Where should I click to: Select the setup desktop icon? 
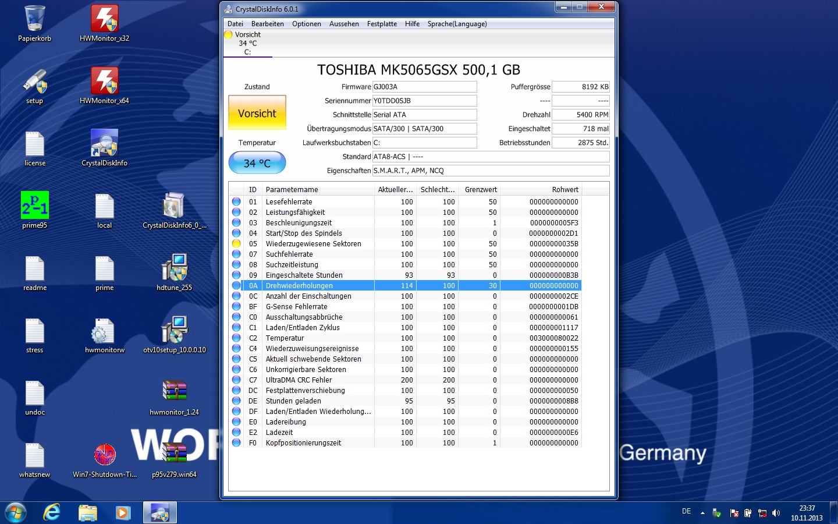tap(34, 86)
